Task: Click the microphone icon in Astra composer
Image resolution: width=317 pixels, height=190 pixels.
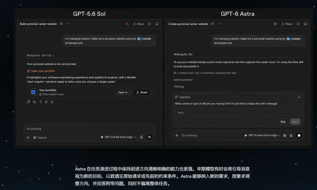Action: click(291, 135)
